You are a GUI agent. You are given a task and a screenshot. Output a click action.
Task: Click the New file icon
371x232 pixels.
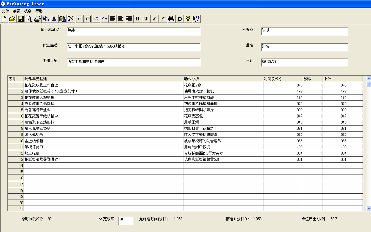pyautogui.click(x=4, y=19)
